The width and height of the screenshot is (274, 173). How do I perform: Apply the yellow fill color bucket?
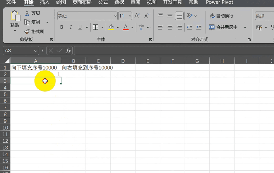(x=111, y=27)
